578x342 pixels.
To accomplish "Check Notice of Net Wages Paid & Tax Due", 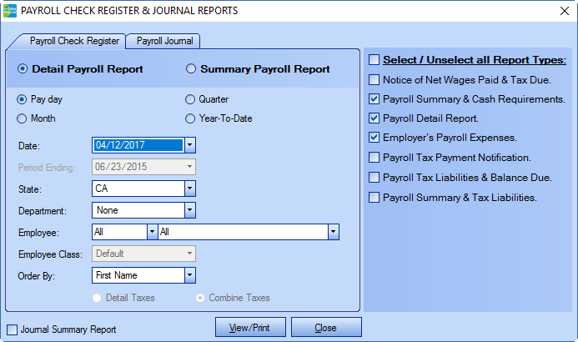I will click(x=374, y=79).
